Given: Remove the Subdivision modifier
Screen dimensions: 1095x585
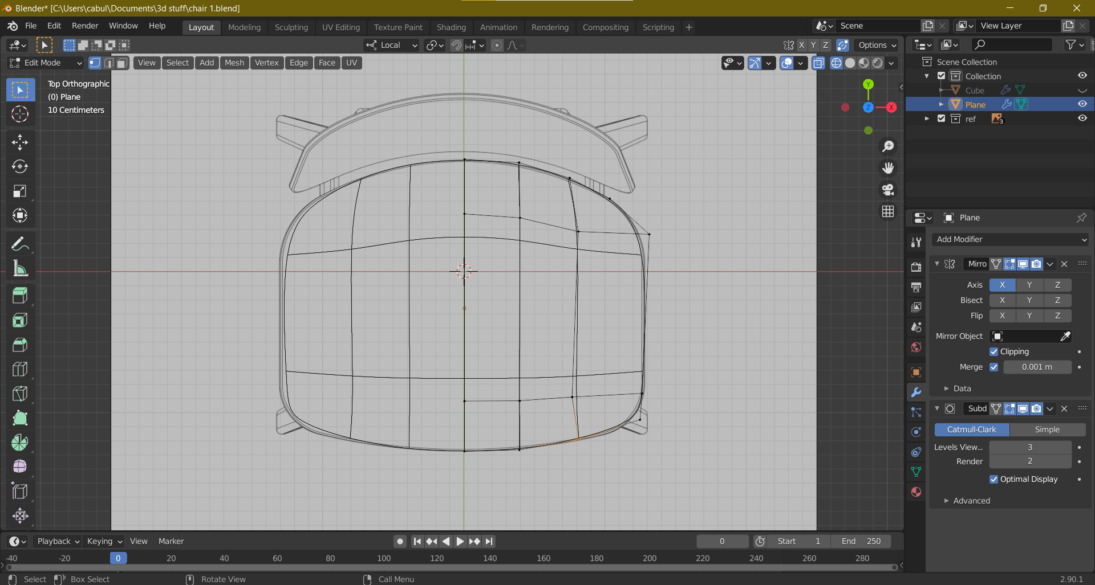Looking at the screenshot, I should pos(1064,408).
